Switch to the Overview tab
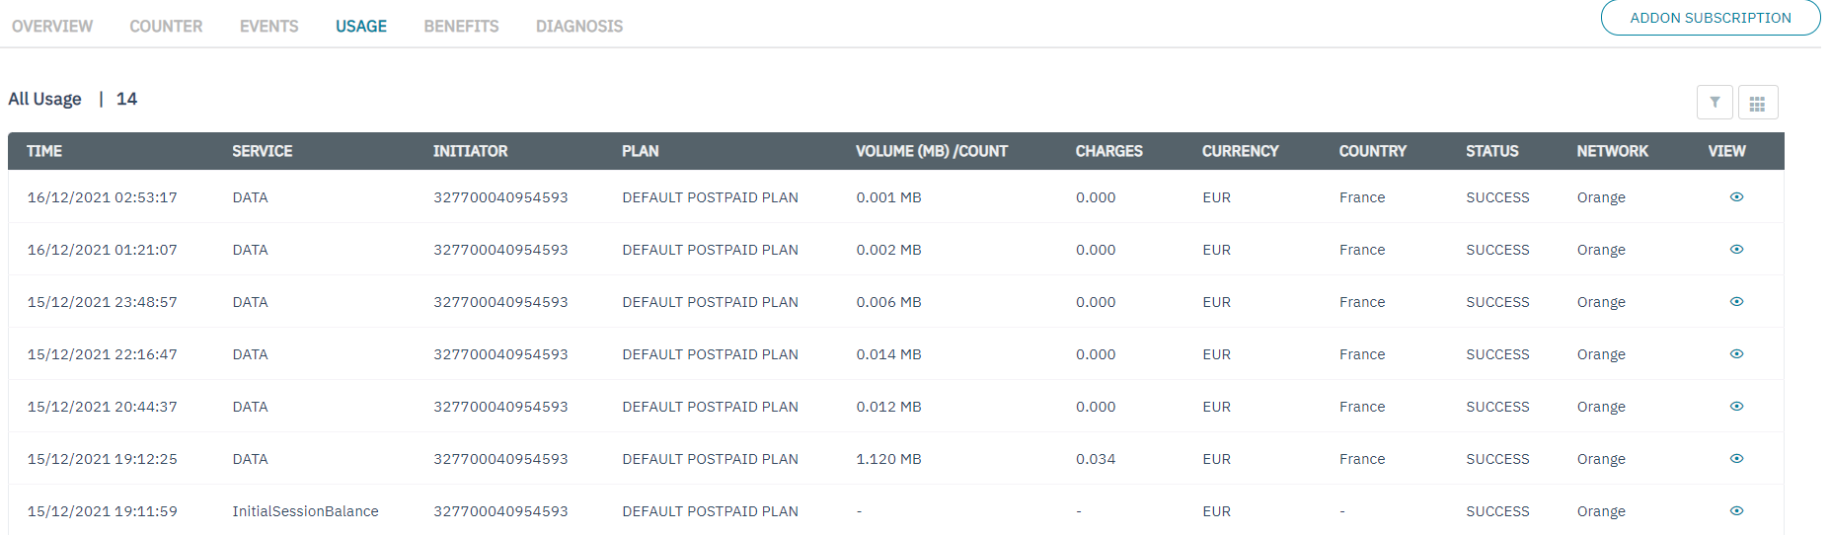The image size is (1830, 535). [x=52, y=27]
